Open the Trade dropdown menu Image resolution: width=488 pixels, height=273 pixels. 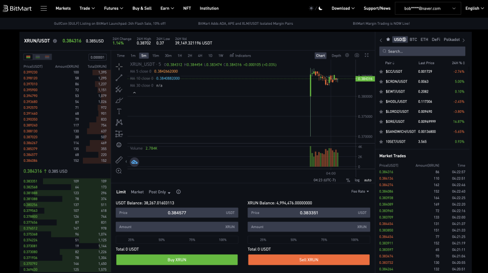pos(87,9)
